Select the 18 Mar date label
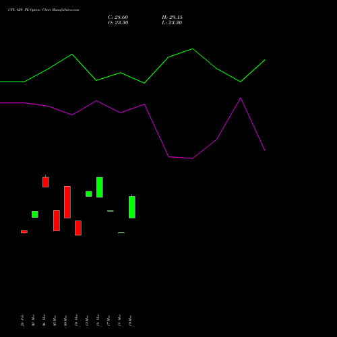 119,320
